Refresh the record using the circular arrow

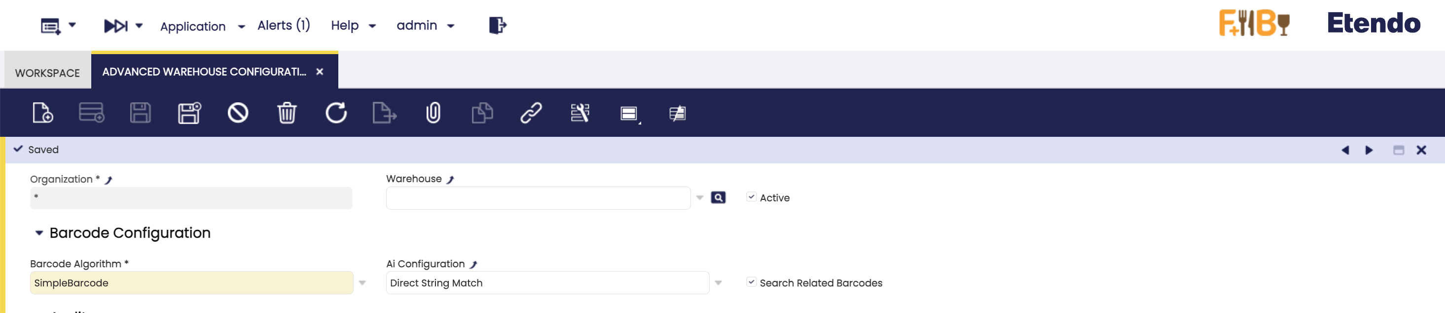click(x=336, y=113)
